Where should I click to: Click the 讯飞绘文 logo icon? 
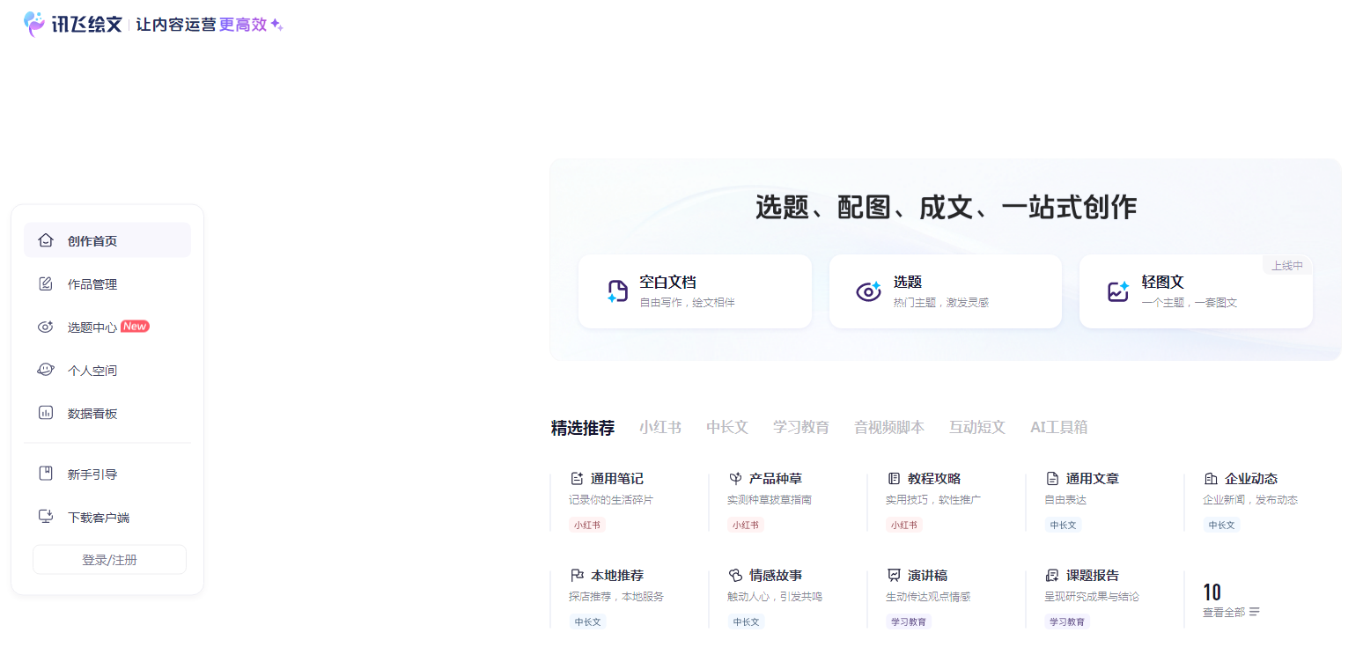[x=33, y=23]
